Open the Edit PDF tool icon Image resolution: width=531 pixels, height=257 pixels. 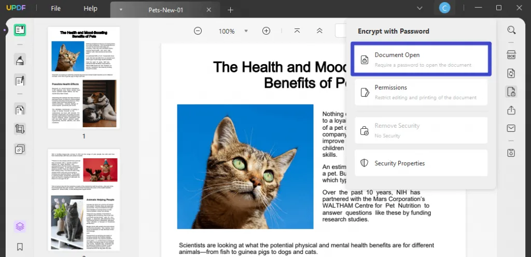(x=20, y=80)
